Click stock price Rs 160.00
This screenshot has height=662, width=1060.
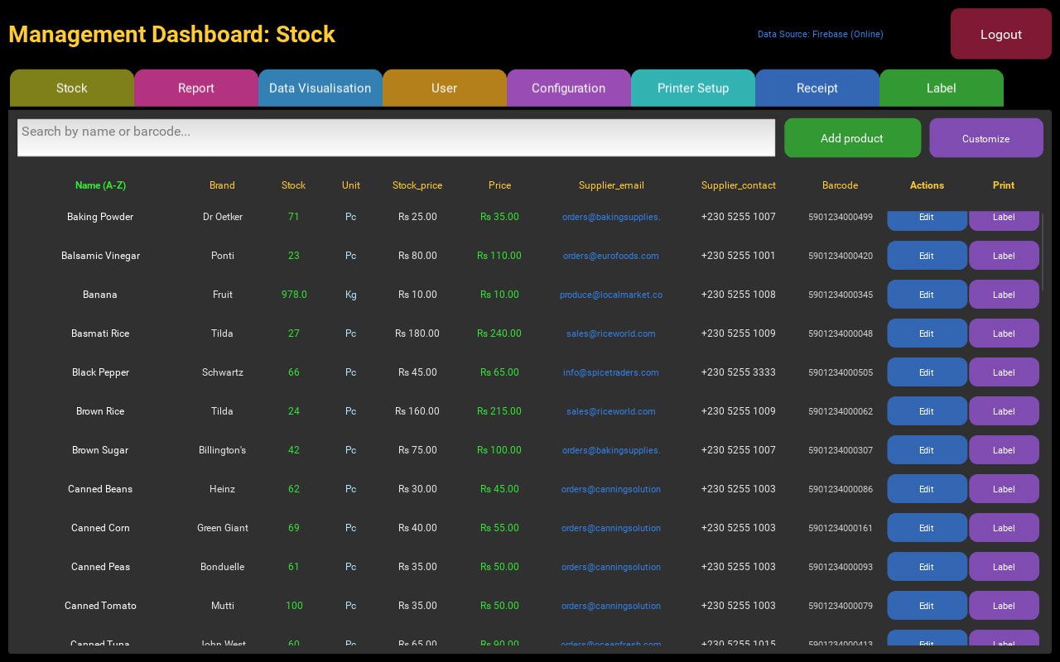pos(417,411)
